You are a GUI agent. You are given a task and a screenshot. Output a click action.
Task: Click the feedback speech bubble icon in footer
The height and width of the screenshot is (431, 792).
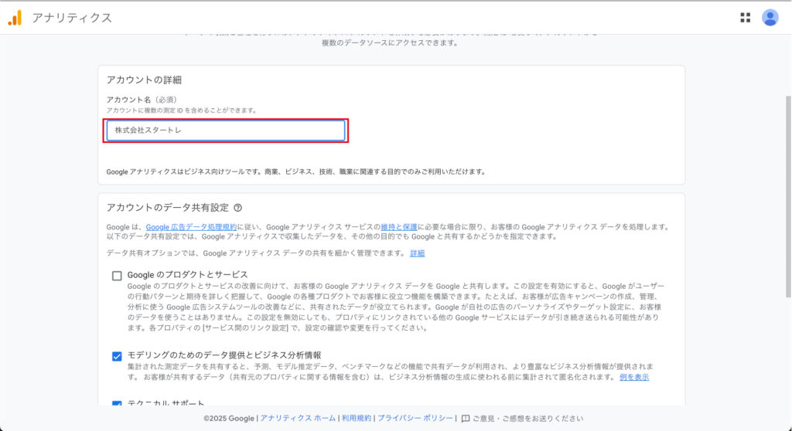click(x=466, y=419)
